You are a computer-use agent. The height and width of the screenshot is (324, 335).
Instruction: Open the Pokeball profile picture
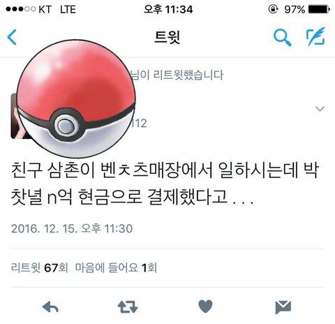click(76, 99)
